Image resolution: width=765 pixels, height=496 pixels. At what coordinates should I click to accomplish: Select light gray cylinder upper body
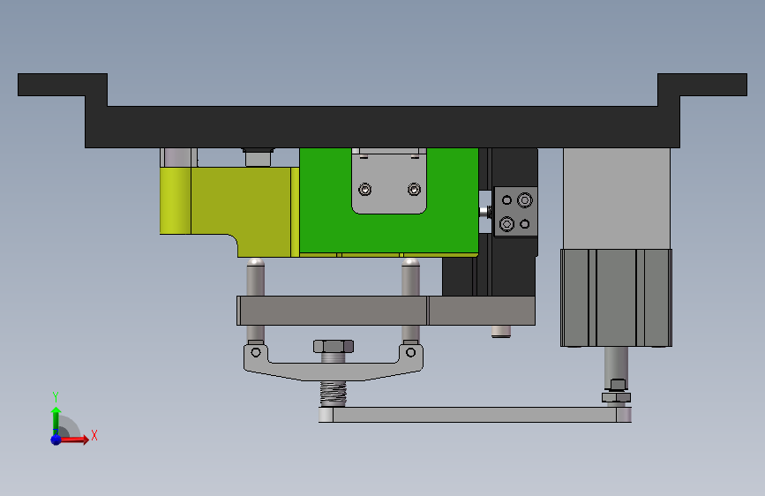click(616, 199)
